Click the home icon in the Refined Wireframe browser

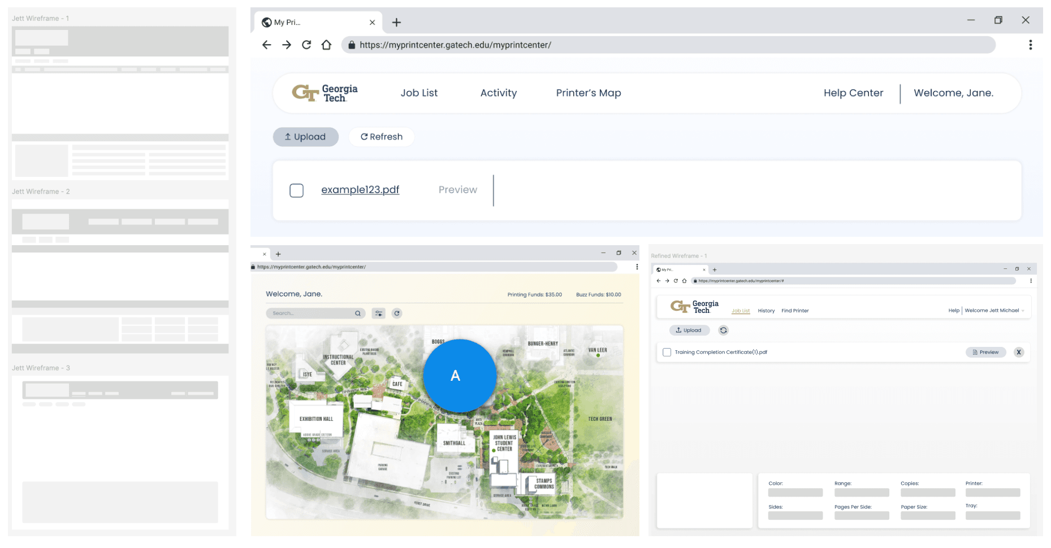[x=684, y=281]
